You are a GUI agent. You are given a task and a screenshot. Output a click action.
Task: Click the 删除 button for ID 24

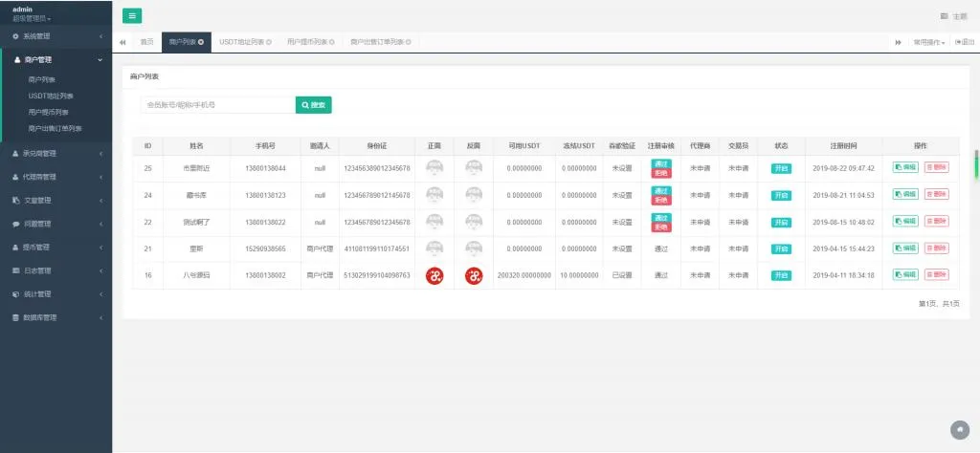tap(936, 195)
